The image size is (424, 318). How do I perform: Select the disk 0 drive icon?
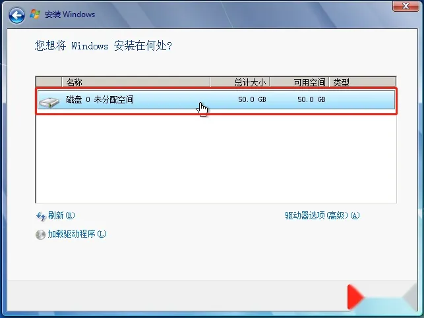[49, 102]
